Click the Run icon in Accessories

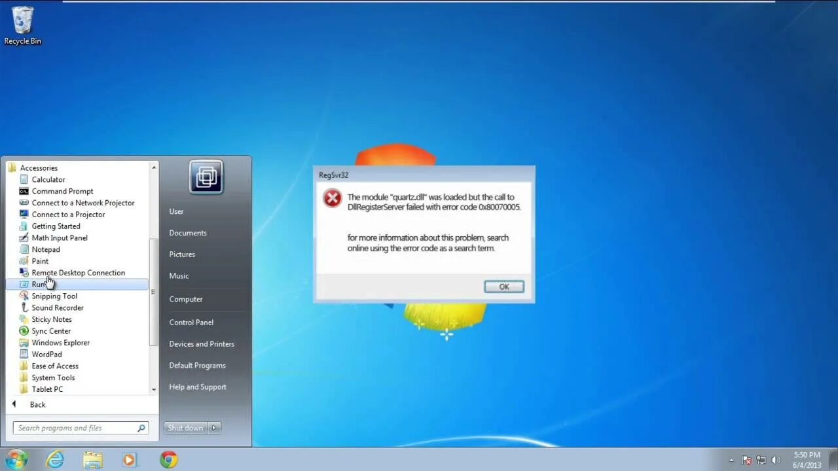(x=24, y=285)
